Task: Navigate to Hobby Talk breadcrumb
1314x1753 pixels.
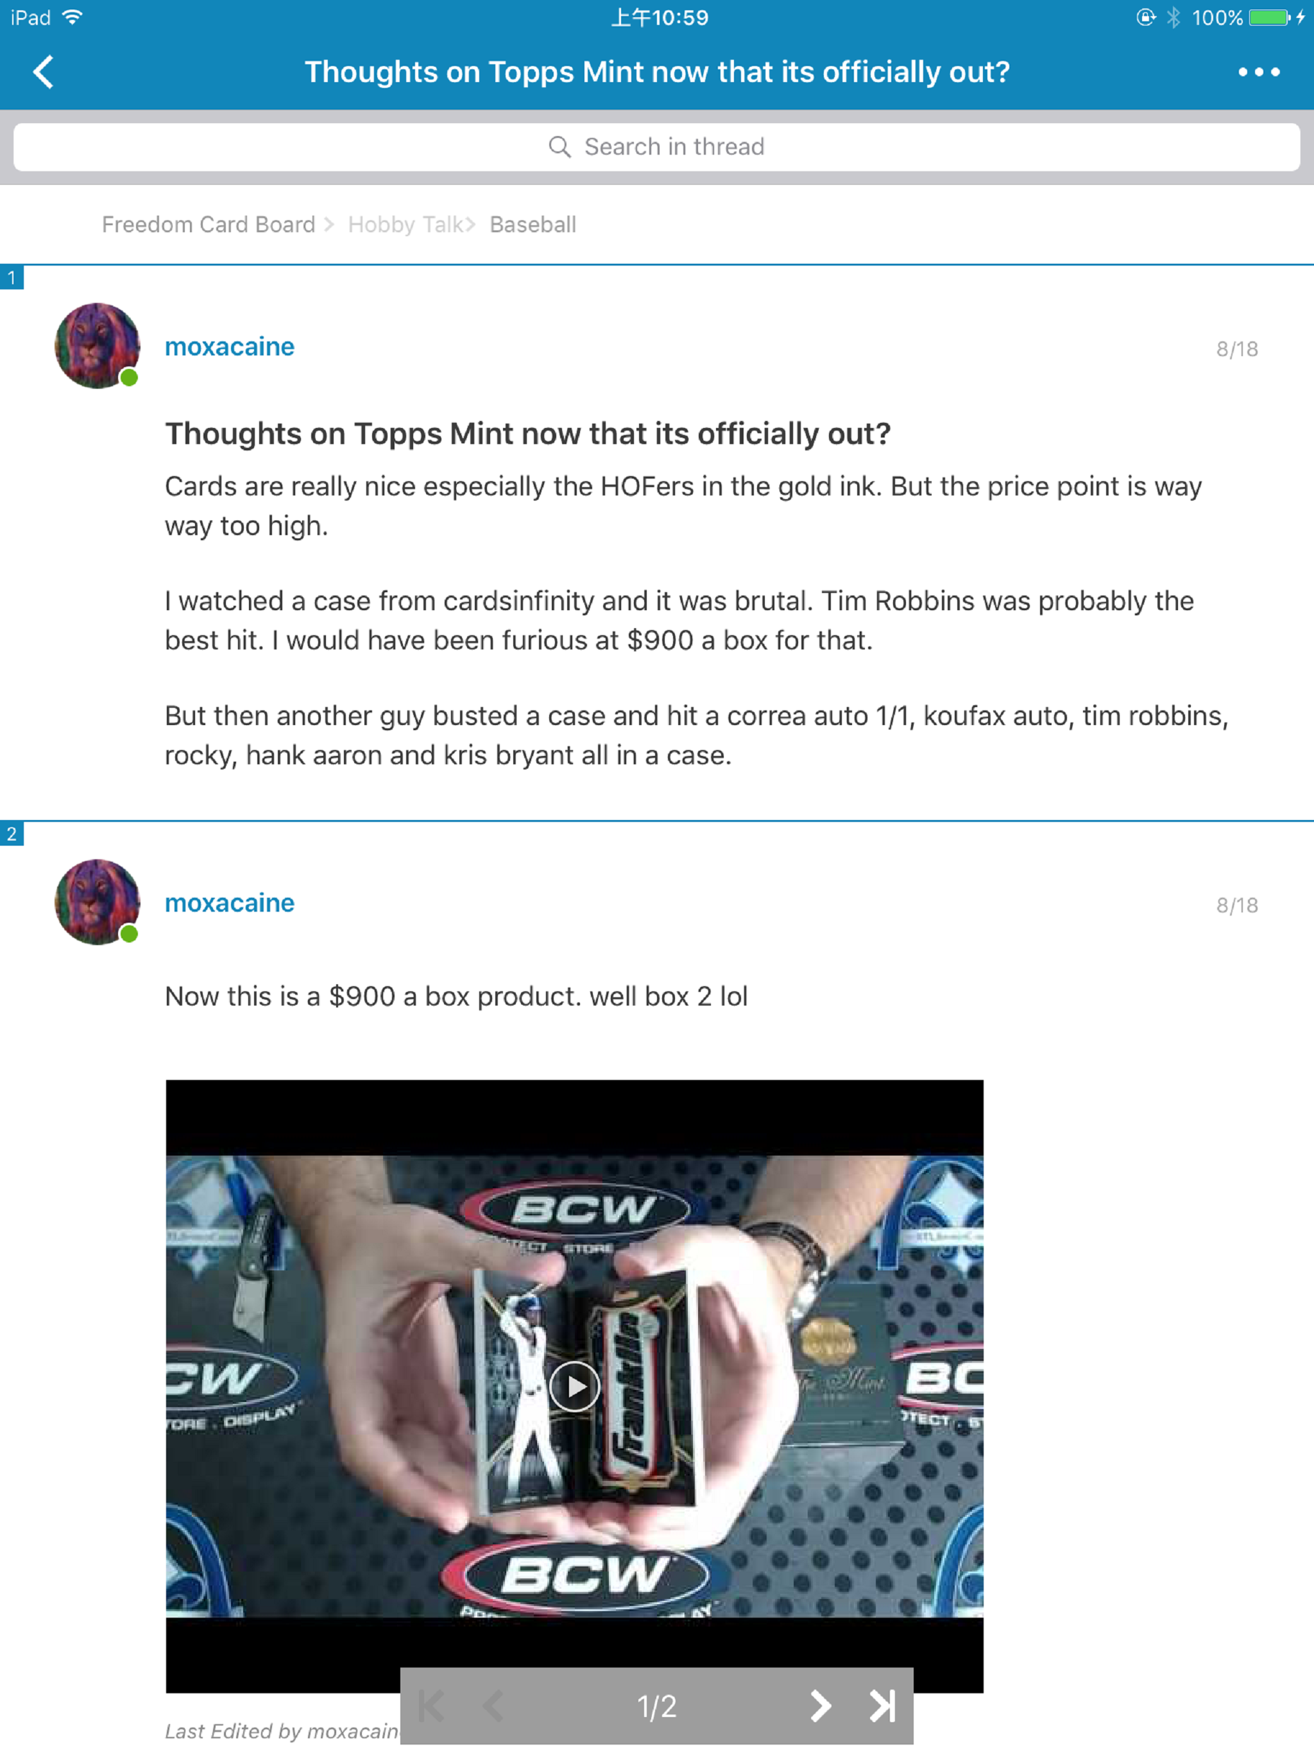Action: tap(405, 225)
